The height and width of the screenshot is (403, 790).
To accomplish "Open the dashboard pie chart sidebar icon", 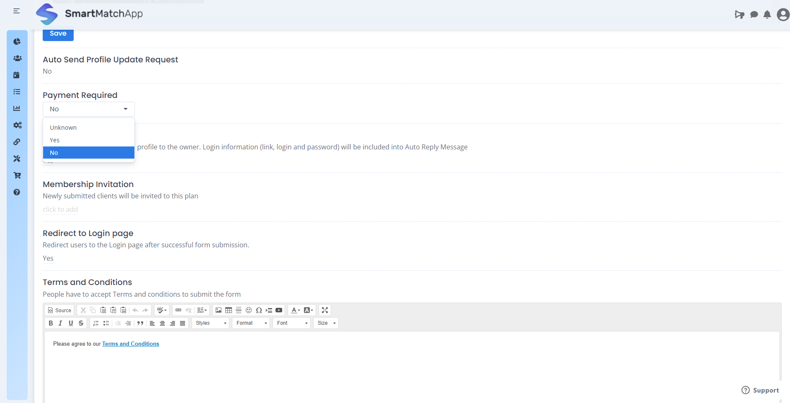I will tap(17, 41).
